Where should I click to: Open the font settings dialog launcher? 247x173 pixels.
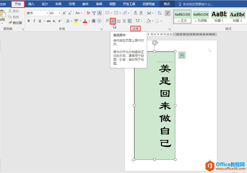(x=101, y=29)
